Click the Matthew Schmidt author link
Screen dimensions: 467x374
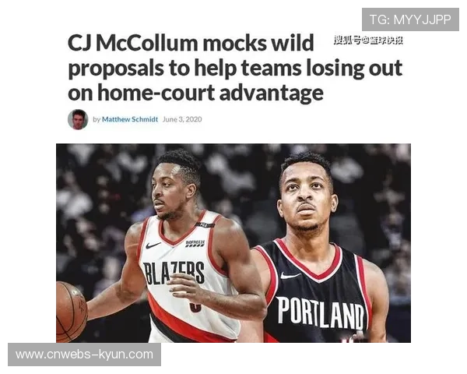click(130, 119)
